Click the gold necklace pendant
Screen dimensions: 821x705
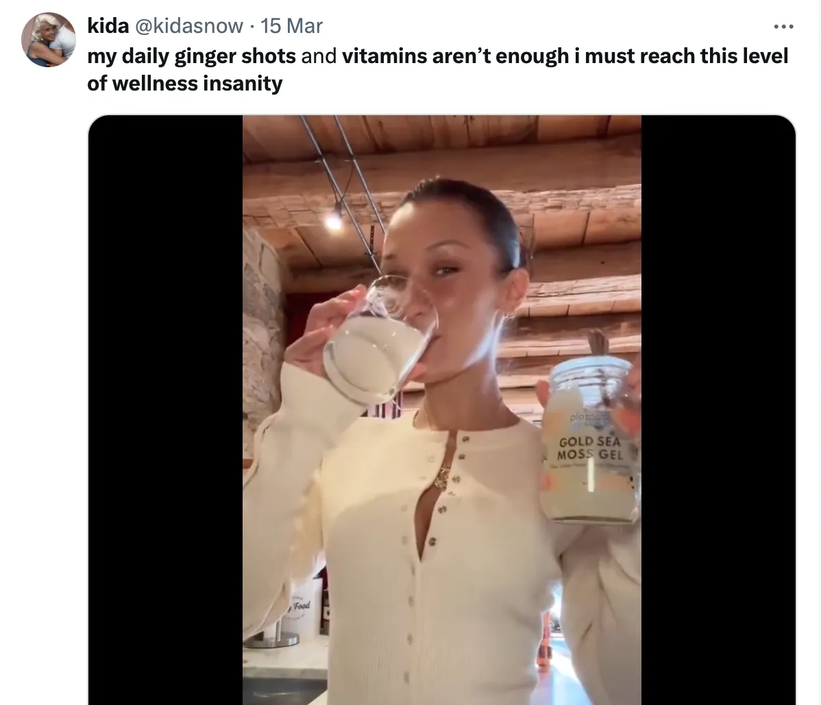click(x=443, y=476)
